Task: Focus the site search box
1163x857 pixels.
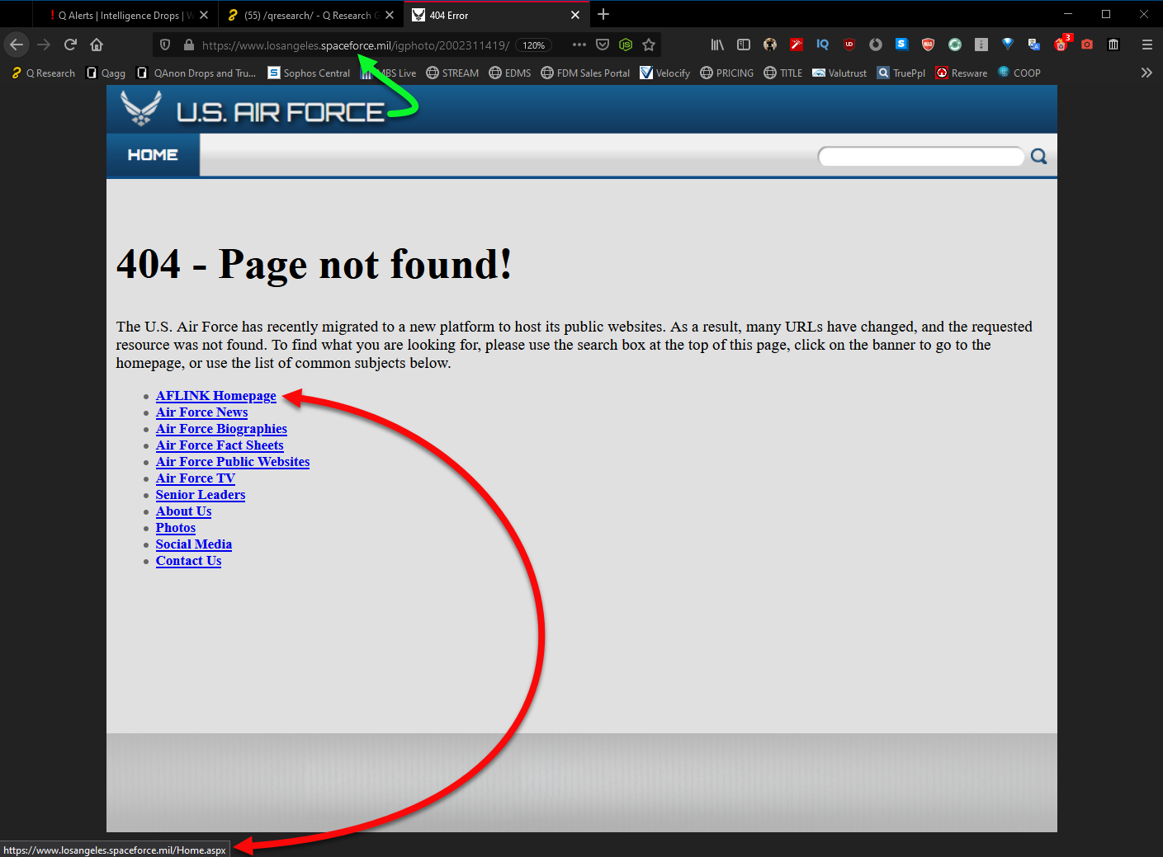Action: [921, 157]
